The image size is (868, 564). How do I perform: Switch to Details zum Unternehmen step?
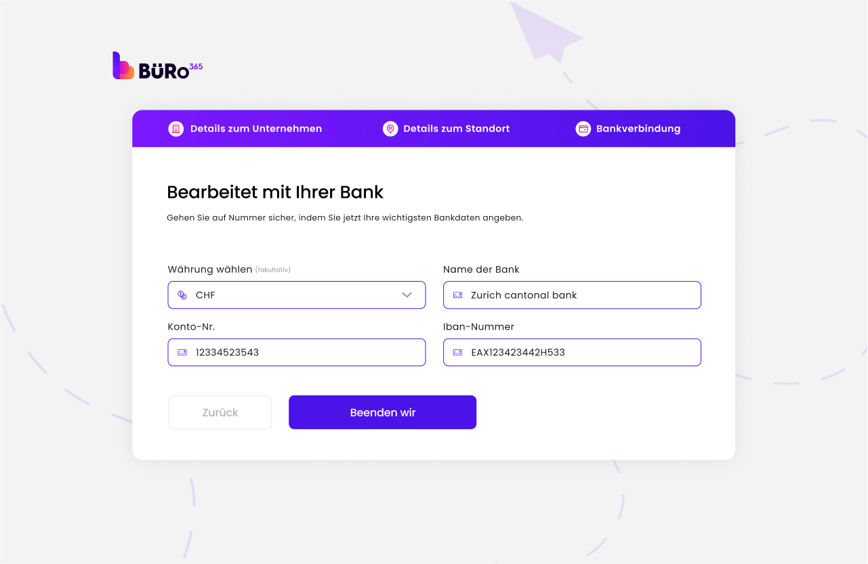pos(255,129)
